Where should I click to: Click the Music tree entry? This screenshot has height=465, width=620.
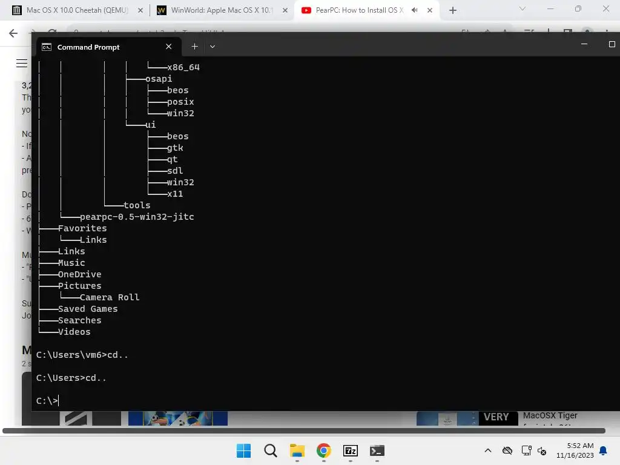(71, 263)
